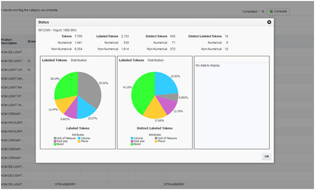Image resolution: width=315 pixels, height=190 pixels.
Task: Click the Non-Numerical 1,614 labeled tokens value
Action: point(125,49)
